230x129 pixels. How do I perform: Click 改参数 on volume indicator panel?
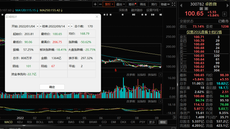131,75
